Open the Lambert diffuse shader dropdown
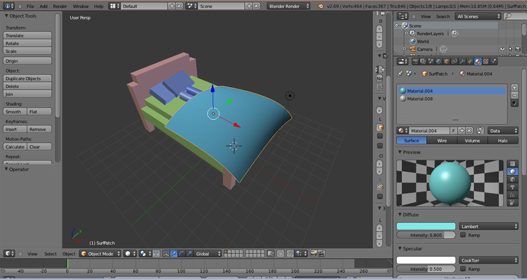Screen dimensions: 527x280 [488, 226]
